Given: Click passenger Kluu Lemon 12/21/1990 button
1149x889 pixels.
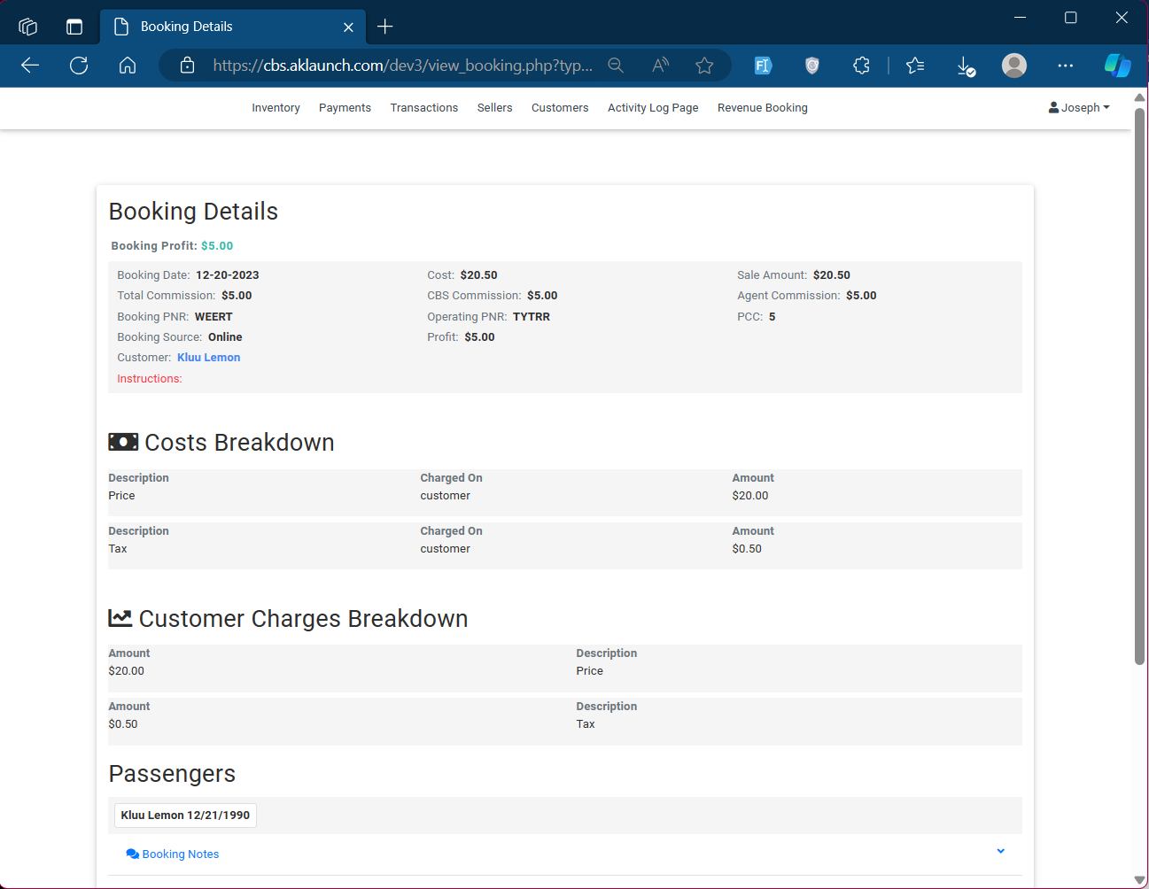Looking at the screenshot, I should coord(185,816).
